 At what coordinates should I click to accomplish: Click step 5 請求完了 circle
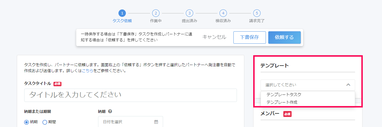click(x=257, y=13)
